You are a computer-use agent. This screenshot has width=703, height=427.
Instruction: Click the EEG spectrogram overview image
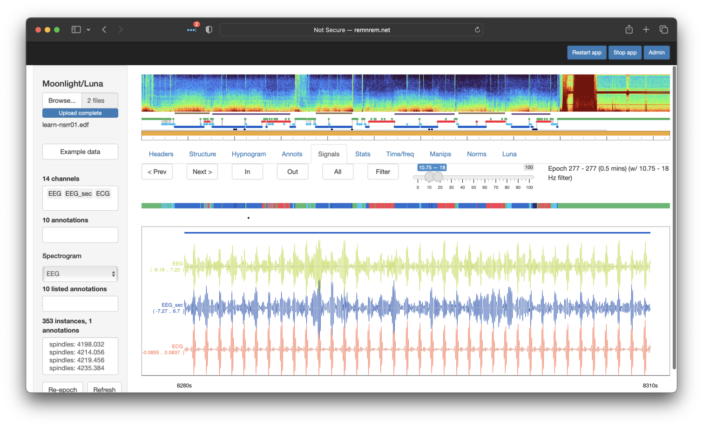[x=405, y=93]
